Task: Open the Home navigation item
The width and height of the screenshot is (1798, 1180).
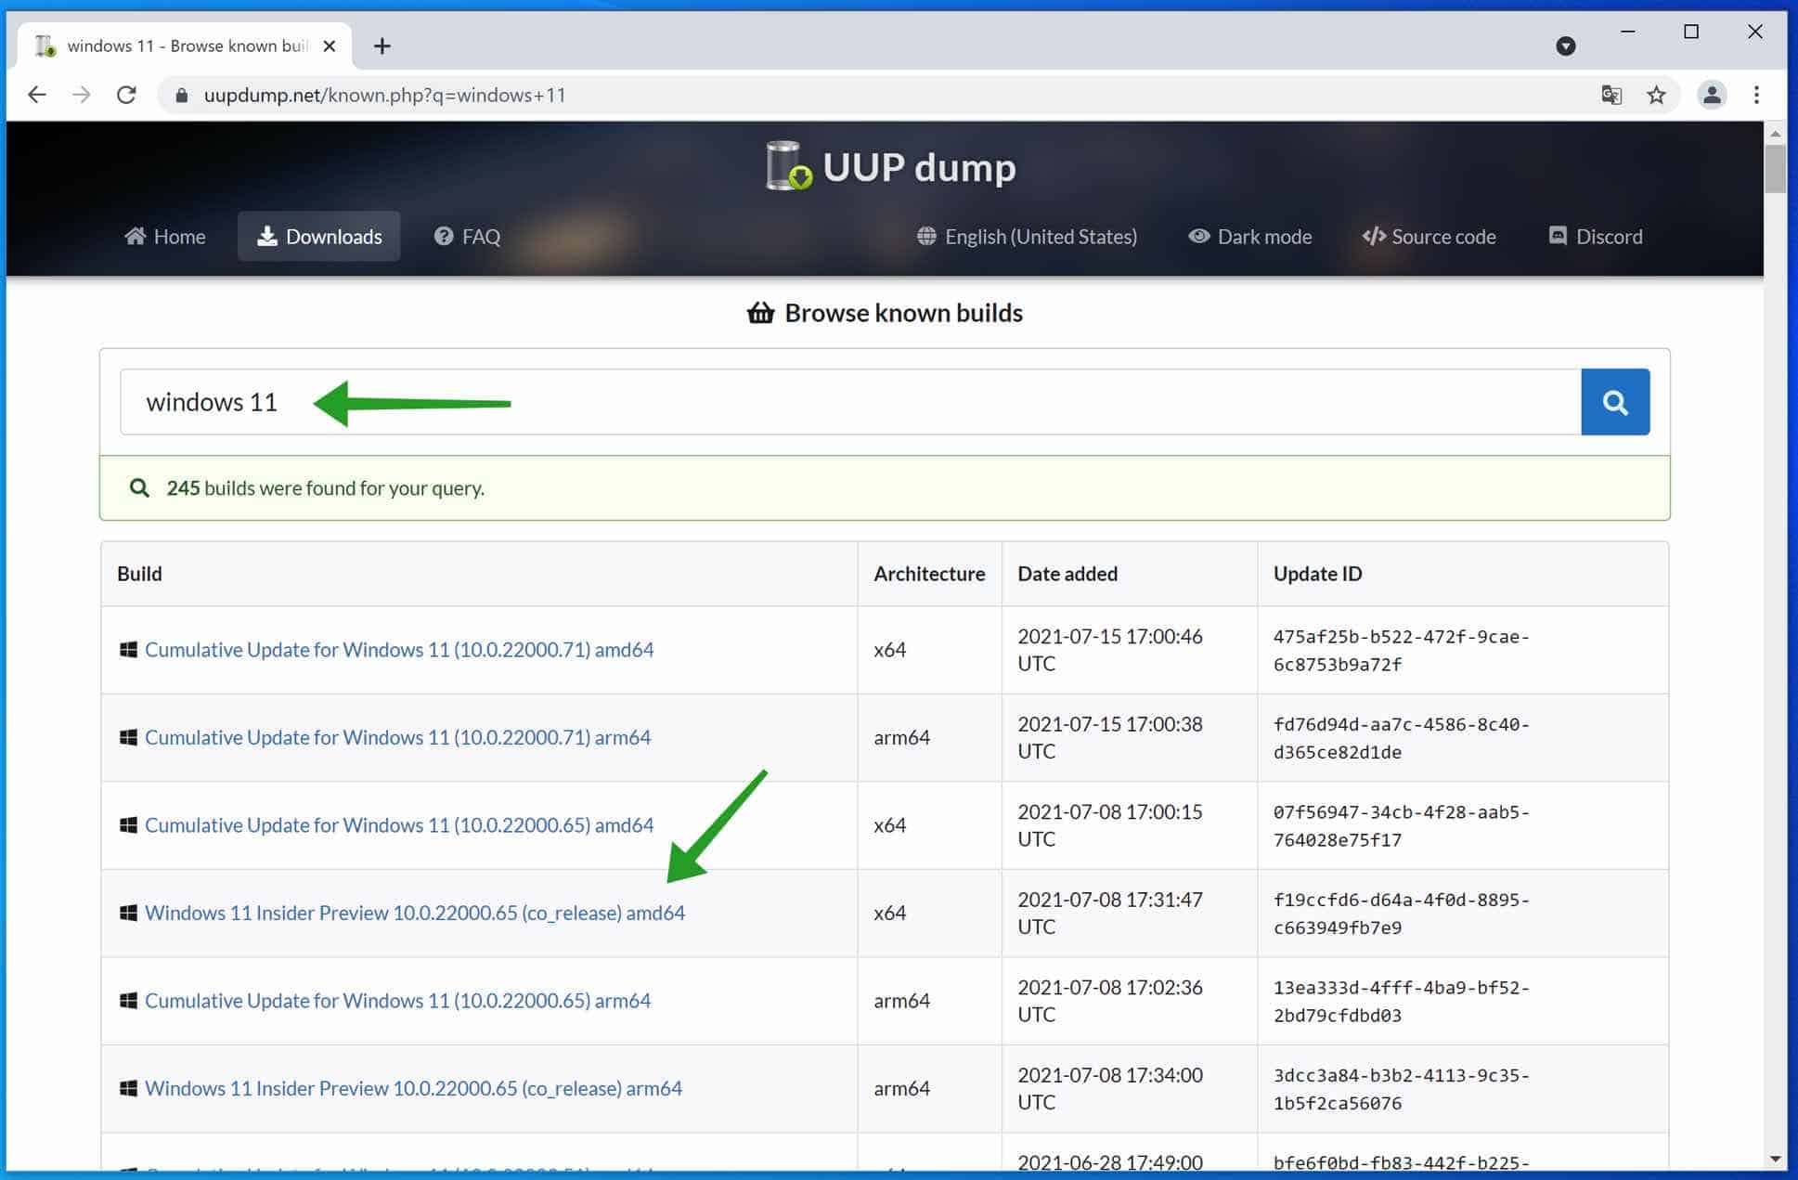Action: (x=165, y=237)
